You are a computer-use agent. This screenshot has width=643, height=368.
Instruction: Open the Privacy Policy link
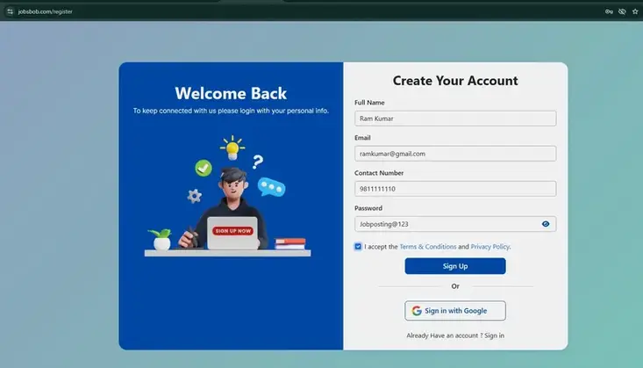tap(490, 247)
